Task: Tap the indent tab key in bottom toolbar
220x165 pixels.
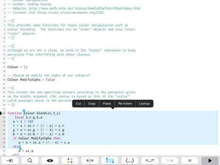Action: pyautogui.click(x=10, y=160)
